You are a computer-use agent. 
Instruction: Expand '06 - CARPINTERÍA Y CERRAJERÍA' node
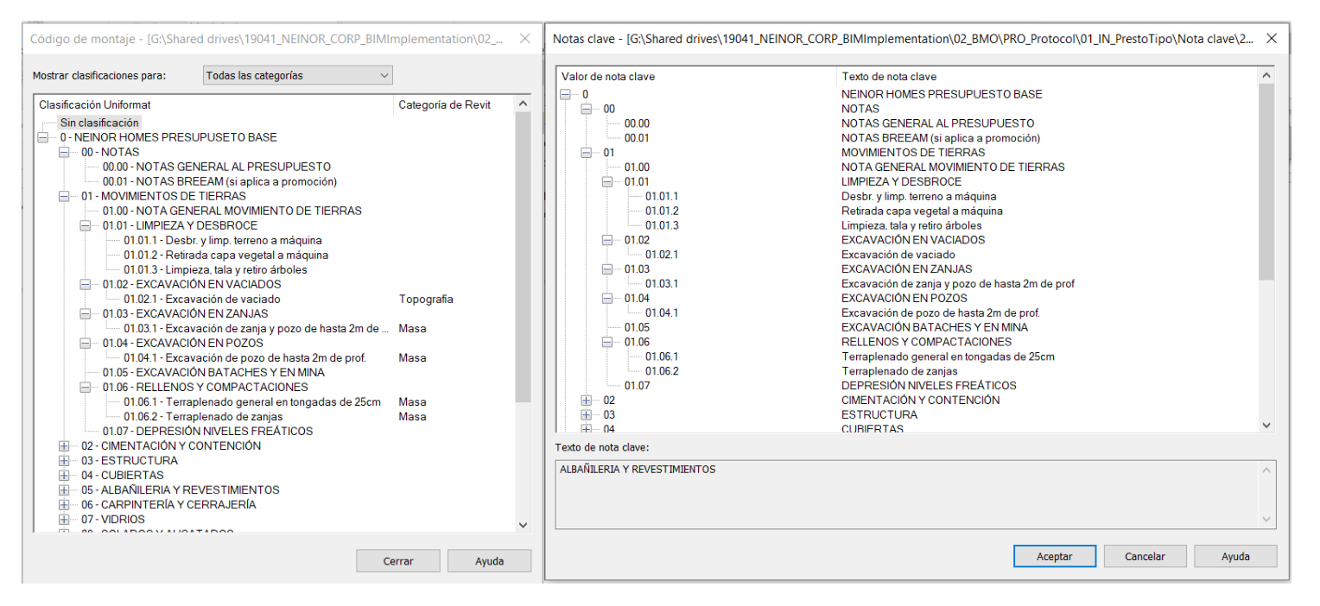[x=64, y=505]
